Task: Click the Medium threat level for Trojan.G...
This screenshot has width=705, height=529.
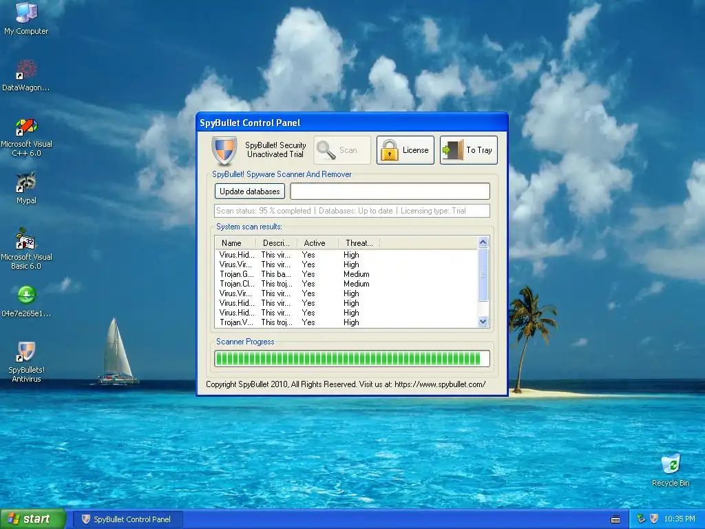Action: point(357,274)
